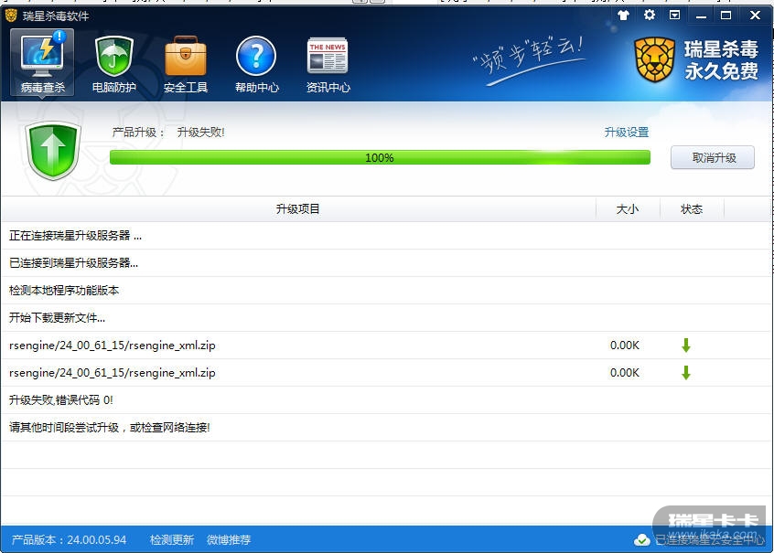The image size is (774, 553).
Task: Select the first rsengine_xml.zip row
Action: click(386, 345)
